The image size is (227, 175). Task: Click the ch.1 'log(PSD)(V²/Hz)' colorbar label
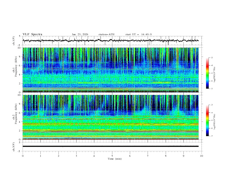(215, 75)
